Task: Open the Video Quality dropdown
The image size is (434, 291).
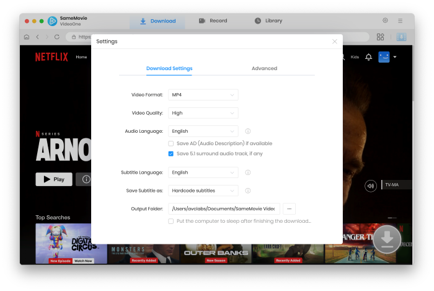Action: (203, 113)
